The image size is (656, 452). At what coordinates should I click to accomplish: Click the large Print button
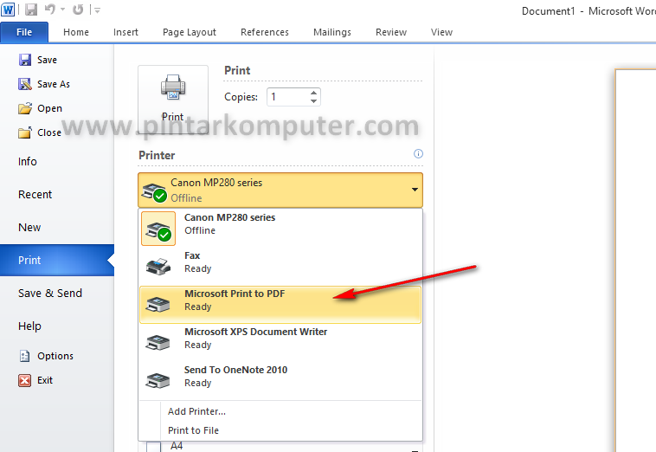point(173,100)
